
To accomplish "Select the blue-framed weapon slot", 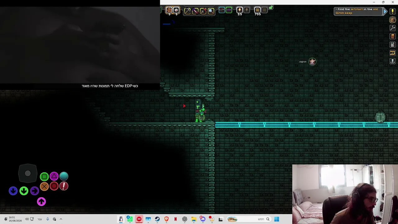I will (222, 10).
